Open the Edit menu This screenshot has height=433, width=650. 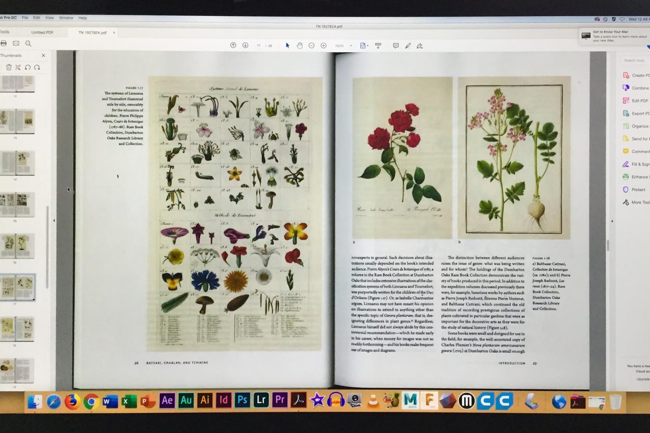(37, 18)
